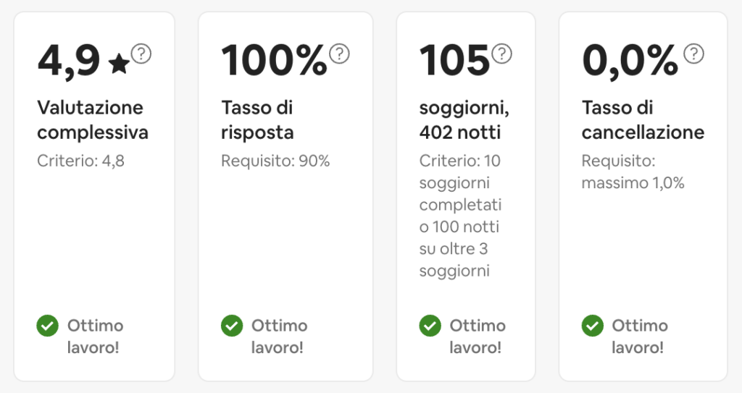Select the Valutazione complessiva heading
This screenshot has width=742, height=393.
[93, 120]
